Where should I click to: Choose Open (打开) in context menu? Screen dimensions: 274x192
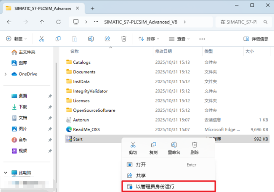[141, 165]
